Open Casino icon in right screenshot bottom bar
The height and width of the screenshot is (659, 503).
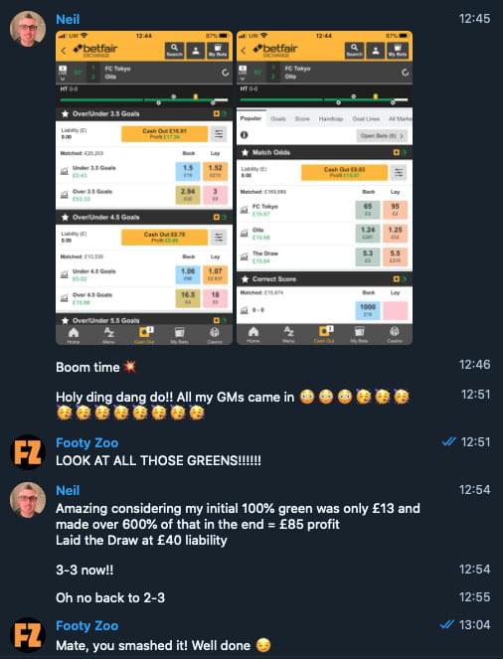pyautogui.click(x=395, y=335)
